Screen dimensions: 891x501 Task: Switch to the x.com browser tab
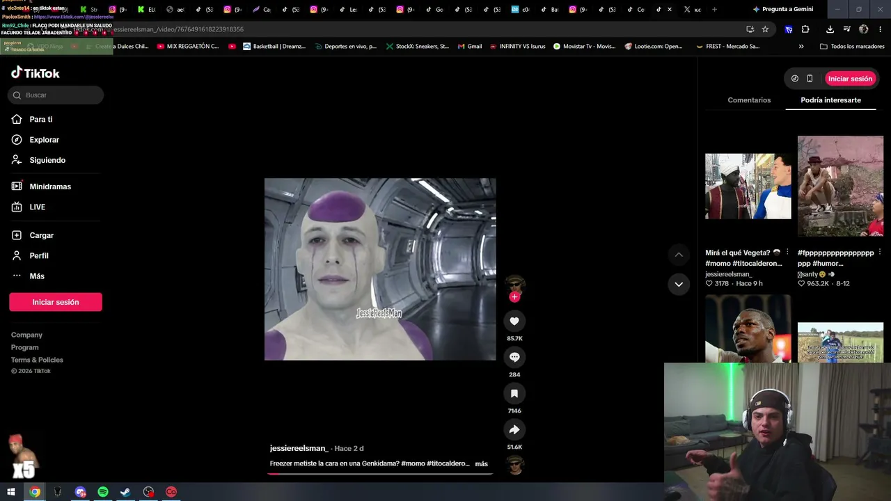pyautogui.click(x=692, y=9)
